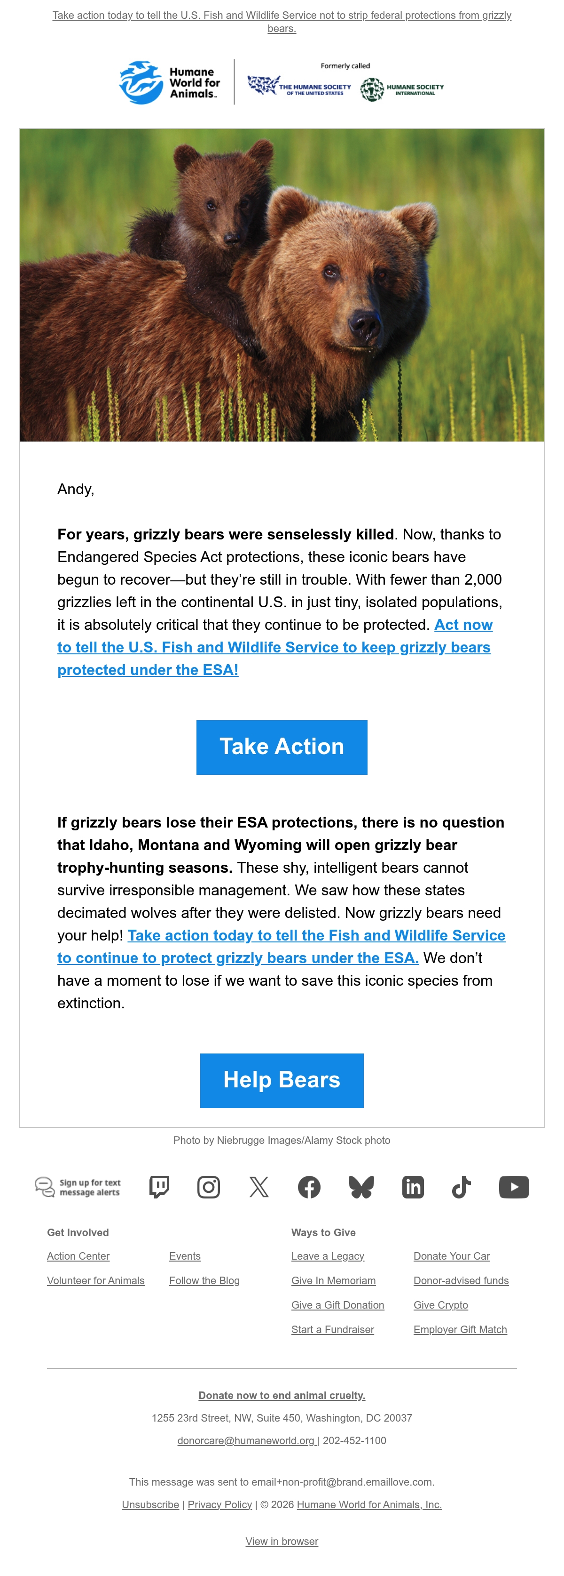Click Donate now to end animal cruelty
Viewport: 564px width, 1576px height.
click(x=282, y=1395)
